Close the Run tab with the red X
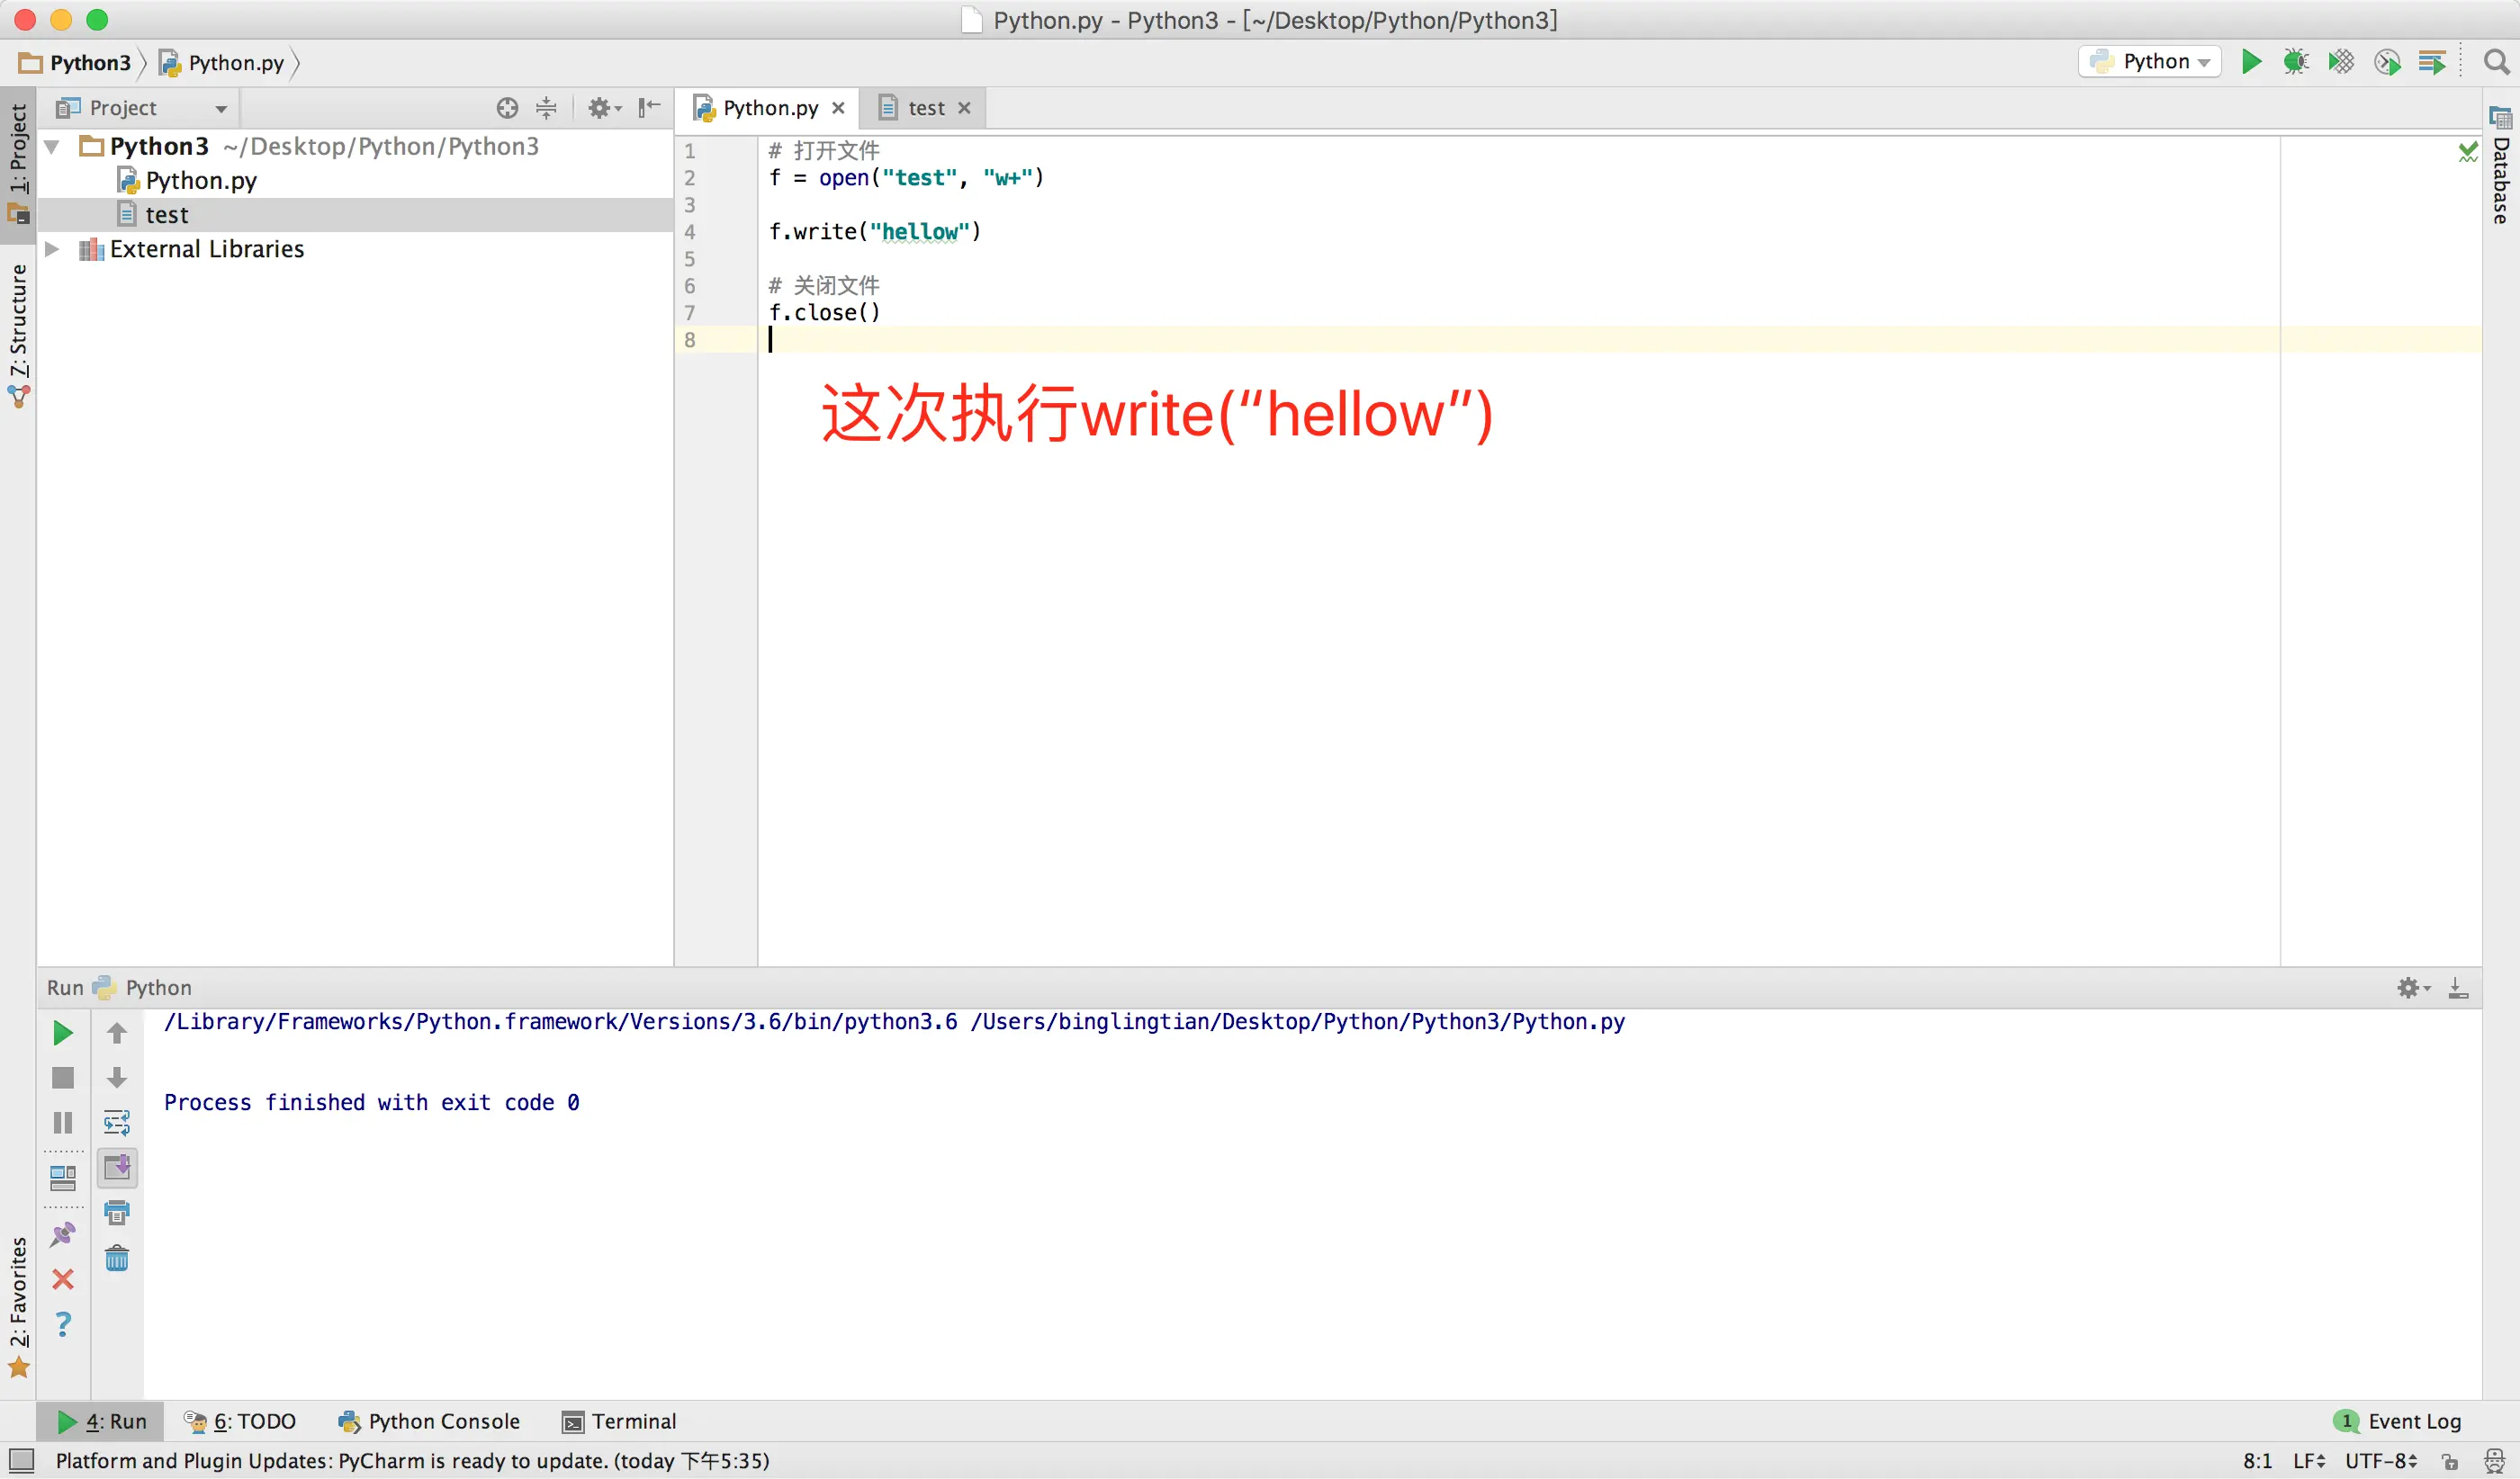Screen dimensions: 2520x1479 point(62,1279)
